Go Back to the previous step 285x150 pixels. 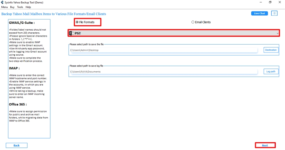17,145
